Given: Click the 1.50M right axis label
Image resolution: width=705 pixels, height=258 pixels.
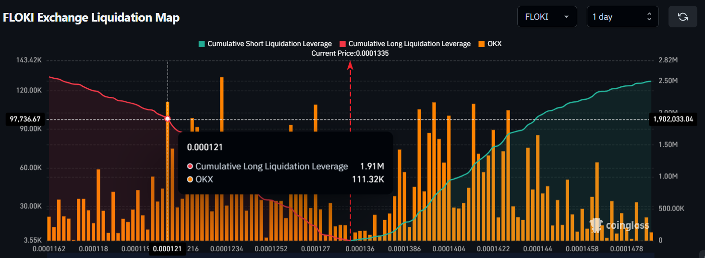Looking at the screenshot, I should 668,145.
